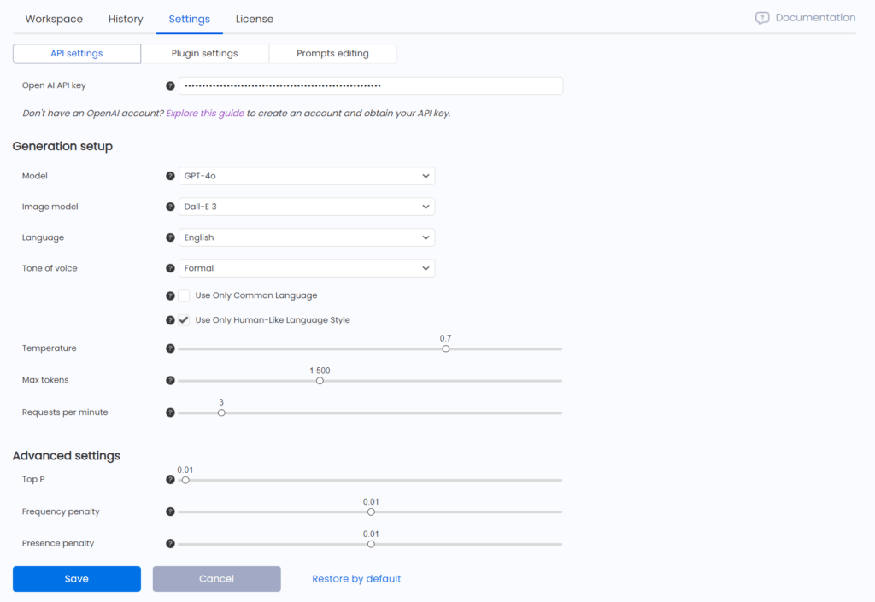This screenshot has width=875, height=602.
Task: Click Restore by default link
Action: click(x=356, y=579)
